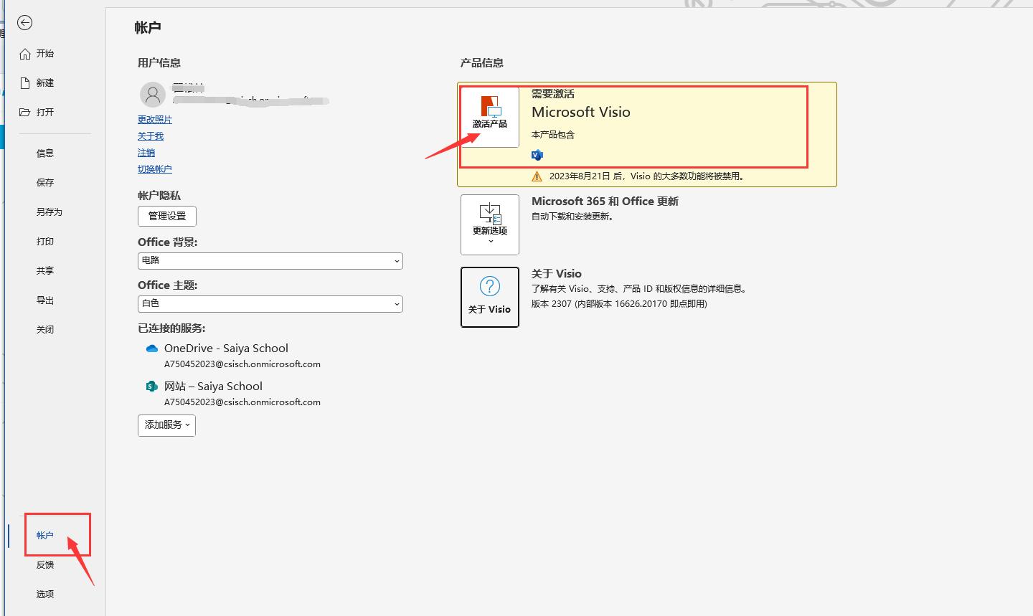Viewport: 1033px width, 616px height.
Task: Click the 打开 open folder icon
Action: tap(26, 111)
